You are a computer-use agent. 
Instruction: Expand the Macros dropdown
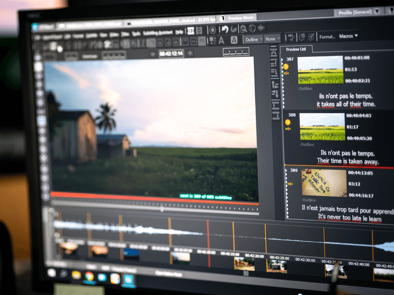coord(348,36)
